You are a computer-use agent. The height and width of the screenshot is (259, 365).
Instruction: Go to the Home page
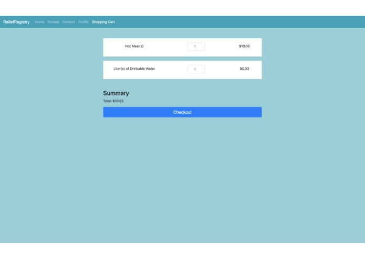coord(39,22)
